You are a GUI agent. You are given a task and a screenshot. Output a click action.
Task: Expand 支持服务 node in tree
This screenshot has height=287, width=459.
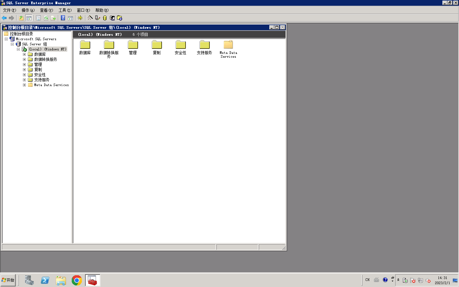[x=24, y=80]
